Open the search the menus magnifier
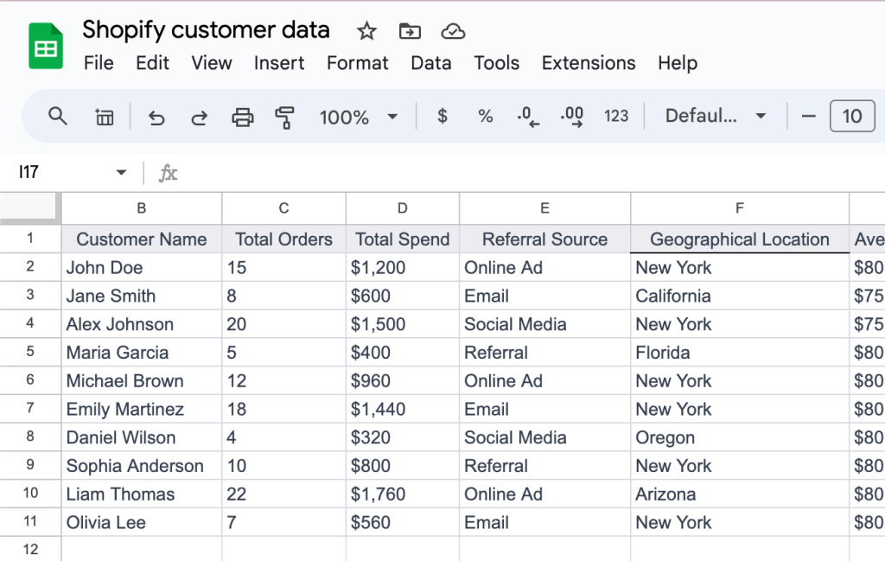 58,117
